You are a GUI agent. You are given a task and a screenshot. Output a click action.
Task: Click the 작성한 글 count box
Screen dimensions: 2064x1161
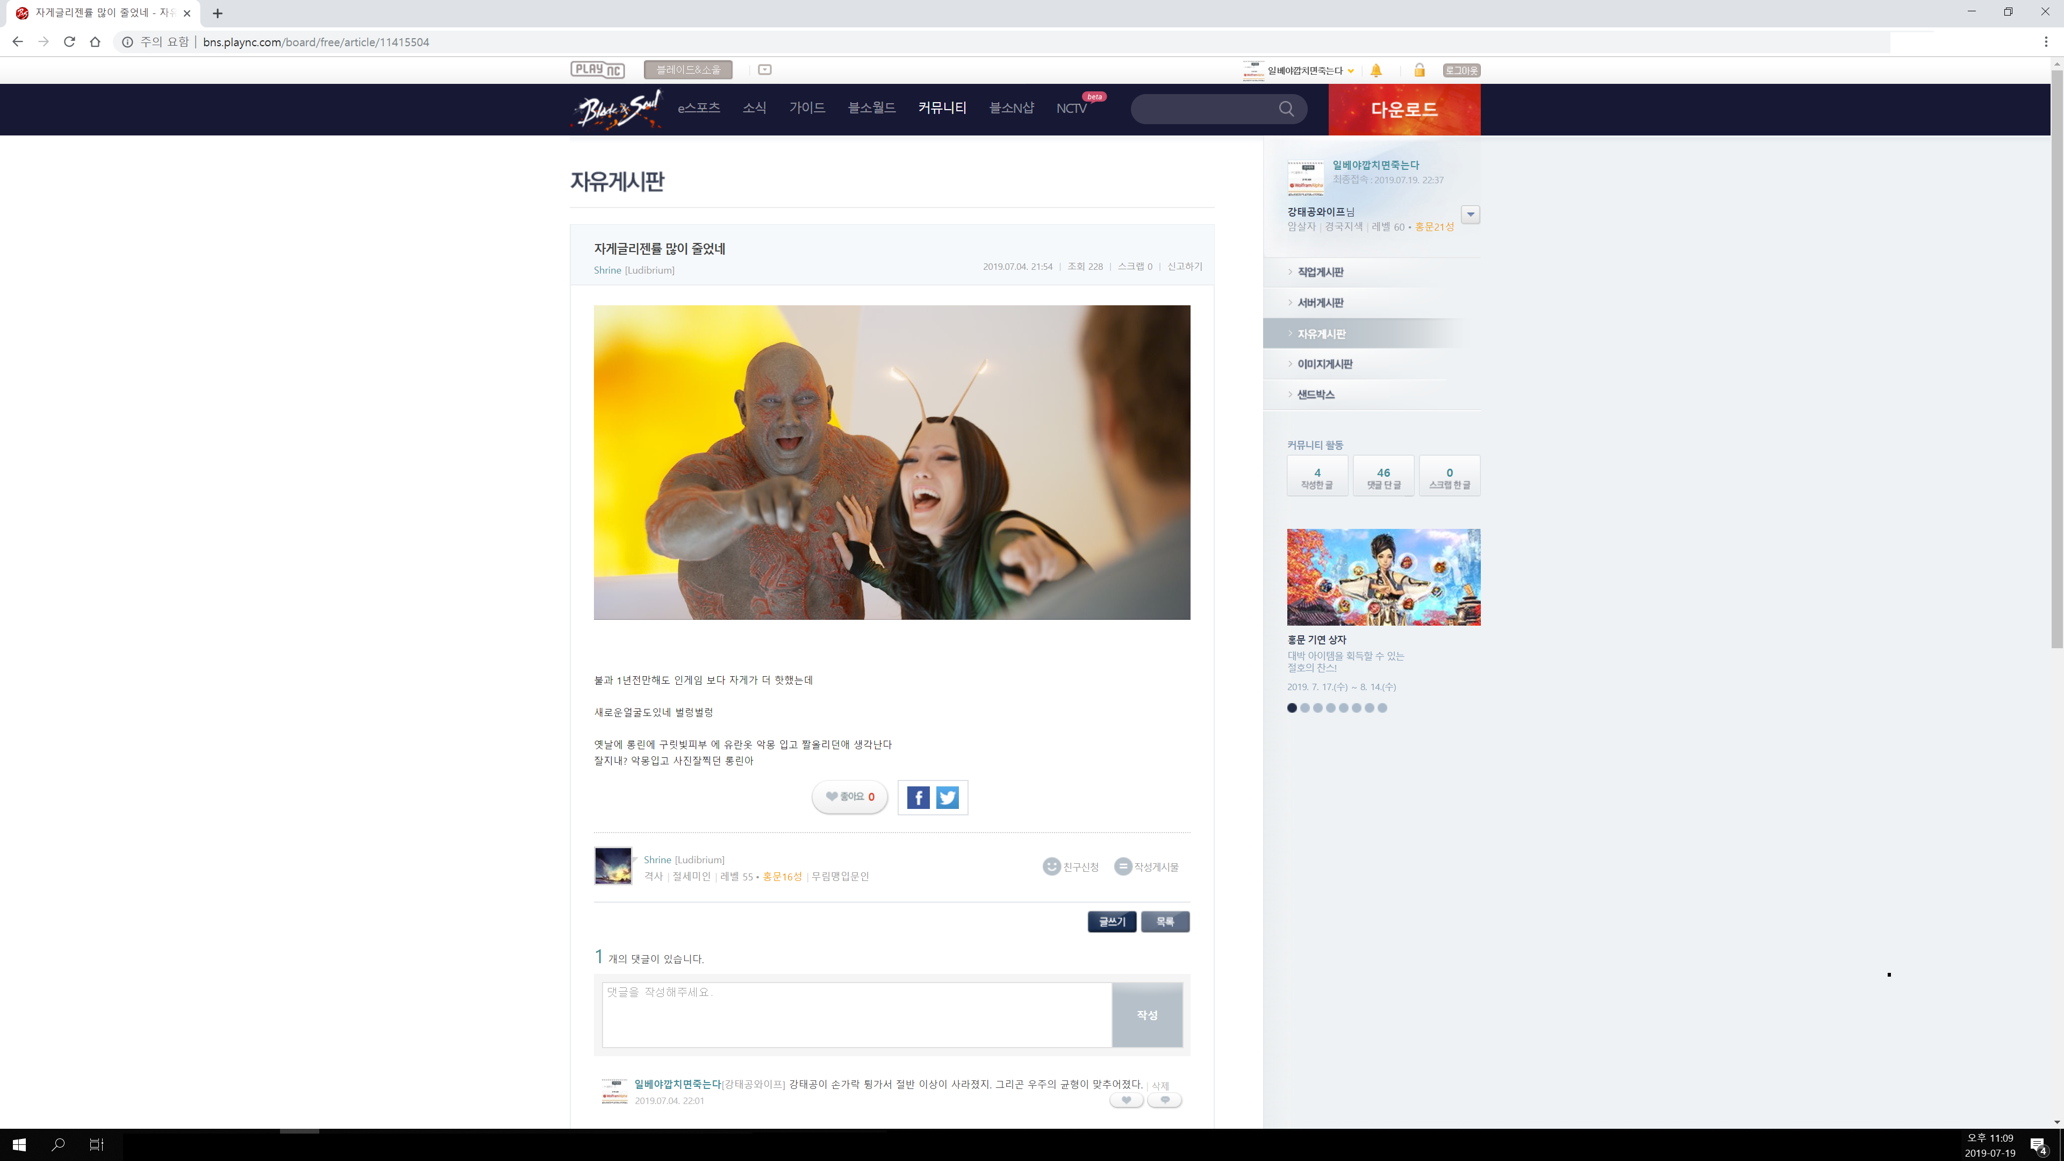[x=1317, y=477]
